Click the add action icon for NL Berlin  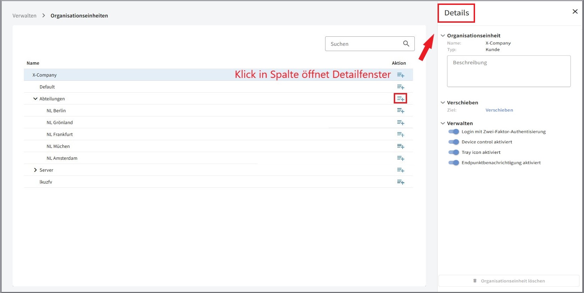tap(400, 111)
